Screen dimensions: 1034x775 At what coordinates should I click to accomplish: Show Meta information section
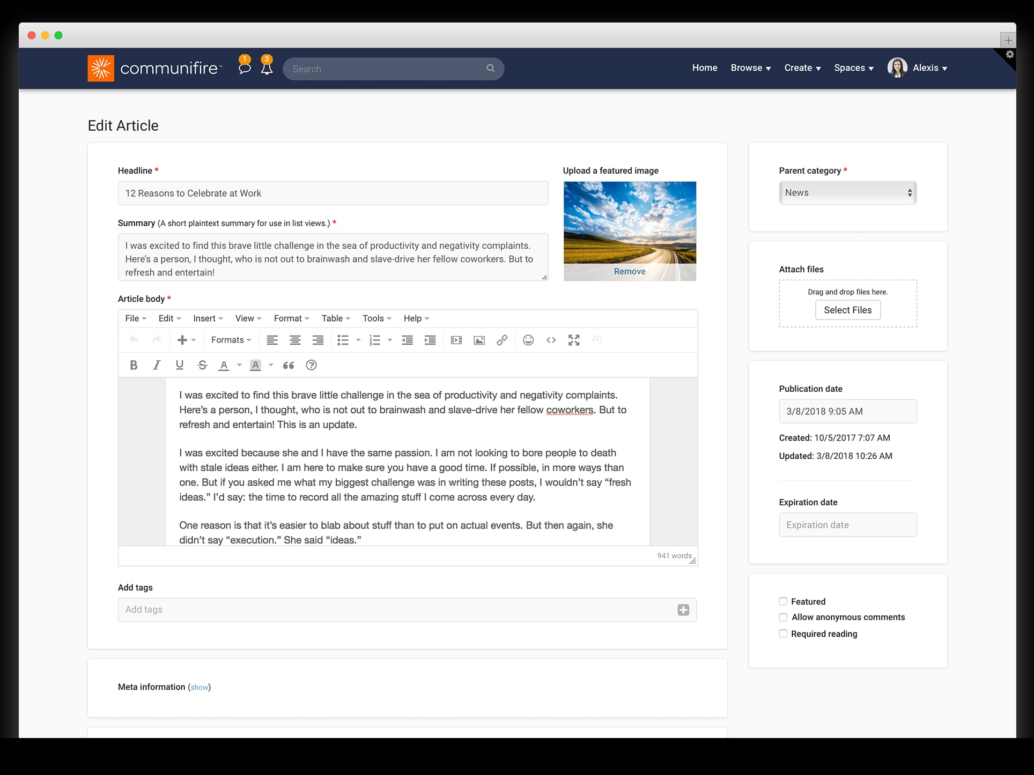pyautogui.click(x=200, y=688)
